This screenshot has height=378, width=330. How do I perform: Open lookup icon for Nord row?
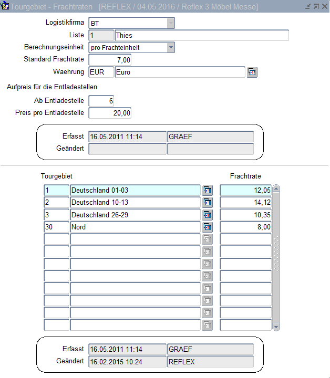point(208,227)
